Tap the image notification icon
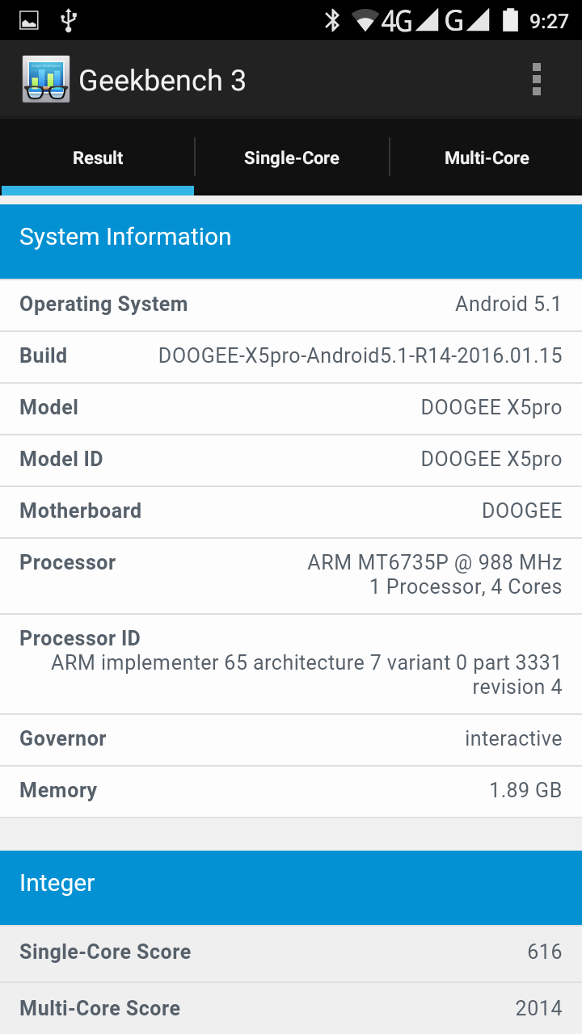Screen dimensions: 582x1034 coord(29,20)
